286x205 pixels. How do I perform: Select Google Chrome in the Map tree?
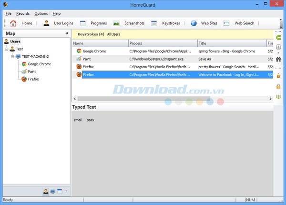coord(39,64)
